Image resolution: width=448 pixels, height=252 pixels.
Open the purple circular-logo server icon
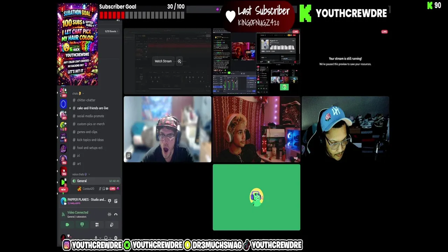63,149
